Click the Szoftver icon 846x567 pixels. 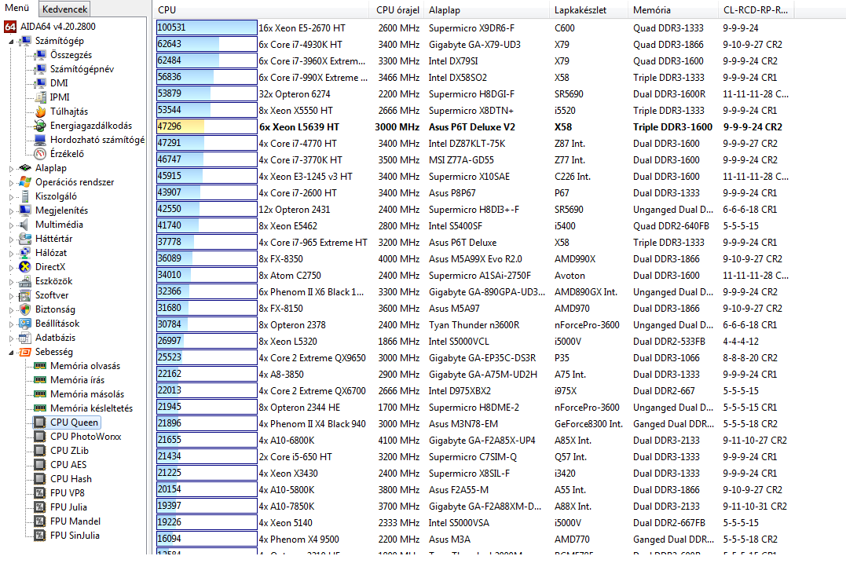point(25,295)
